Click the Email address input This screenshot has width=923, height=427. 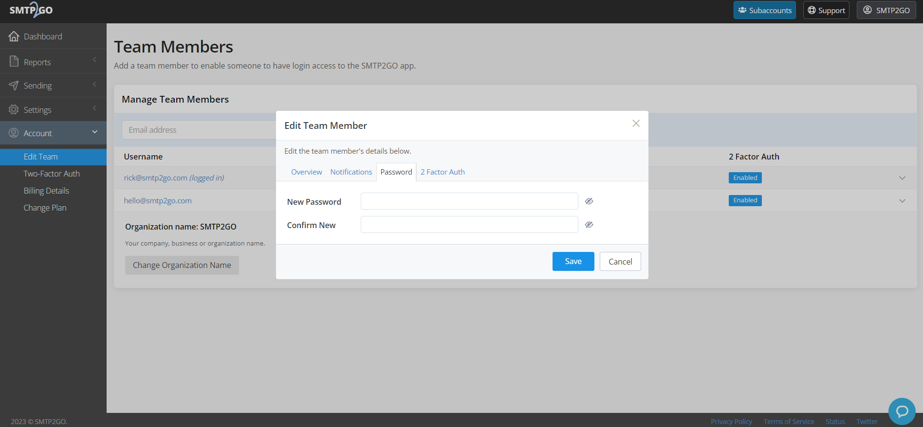199,130
